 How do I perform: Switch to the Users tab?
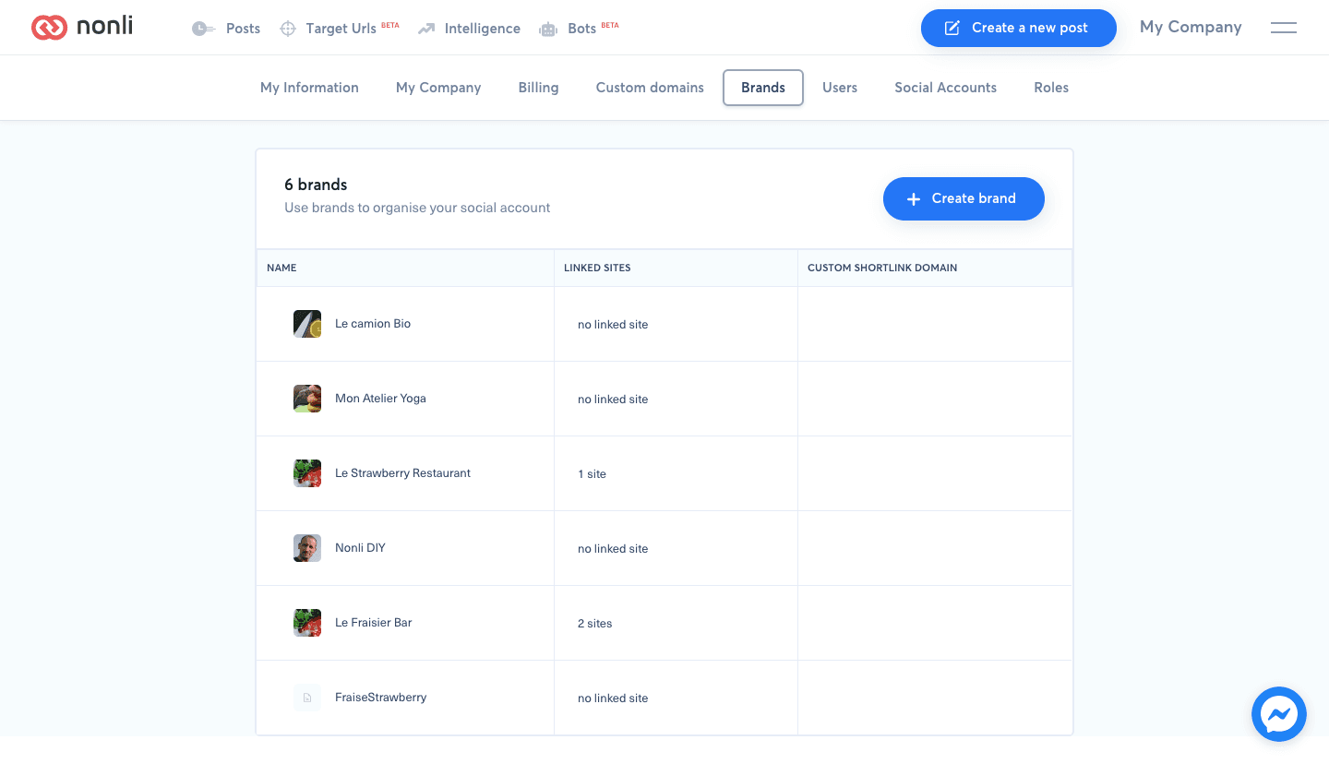pyautogui.click(x=840, y=88)
